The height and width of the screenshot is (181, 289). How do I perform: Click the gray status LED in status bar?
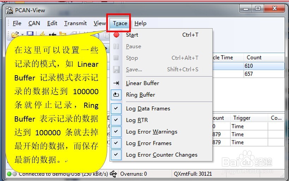click(15, 174)
